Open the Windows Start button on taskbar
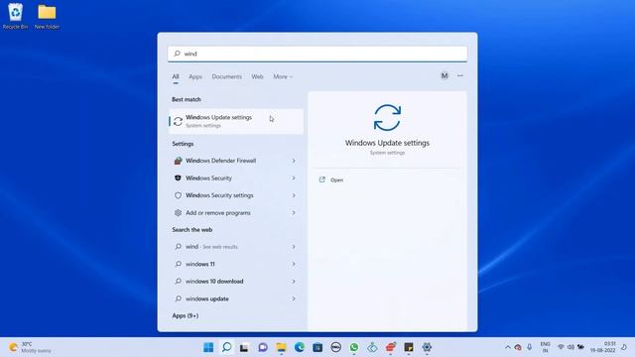 [x=208, y=347]
